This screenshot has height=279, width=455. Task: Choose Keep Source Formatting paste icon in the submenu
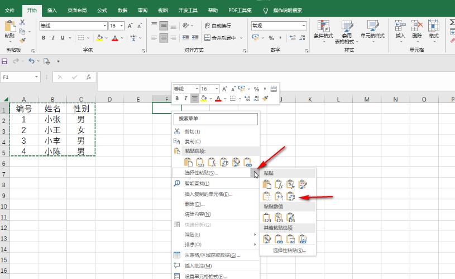click(x=303, y=184)
